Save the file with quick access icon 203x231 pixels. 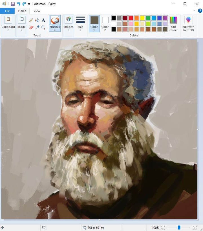click(13, 4)
